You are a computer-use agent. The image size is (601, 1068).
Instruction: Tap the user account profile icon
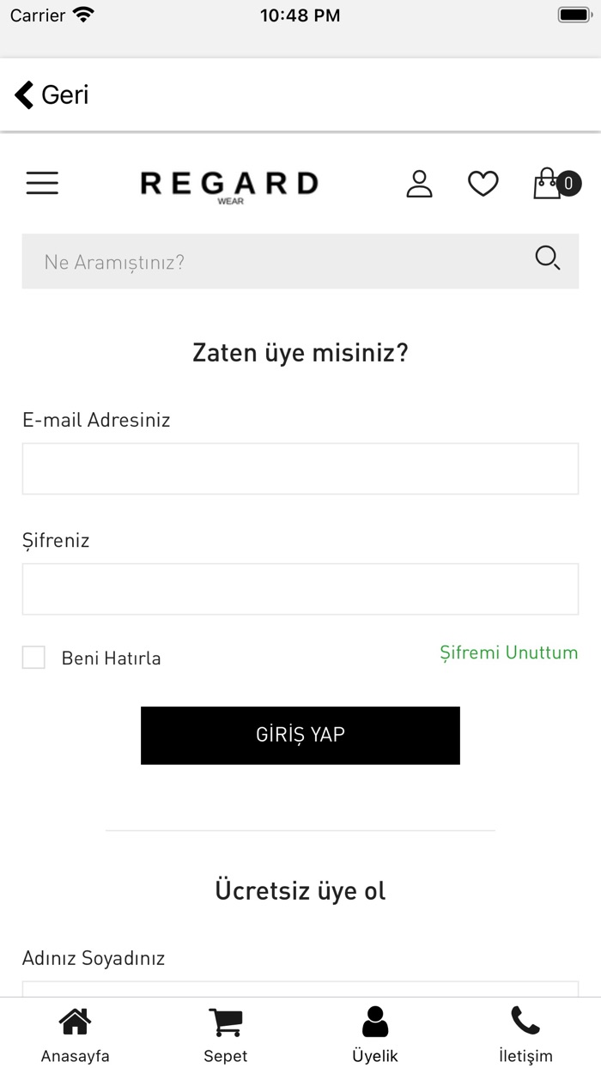tap(419, 183)
